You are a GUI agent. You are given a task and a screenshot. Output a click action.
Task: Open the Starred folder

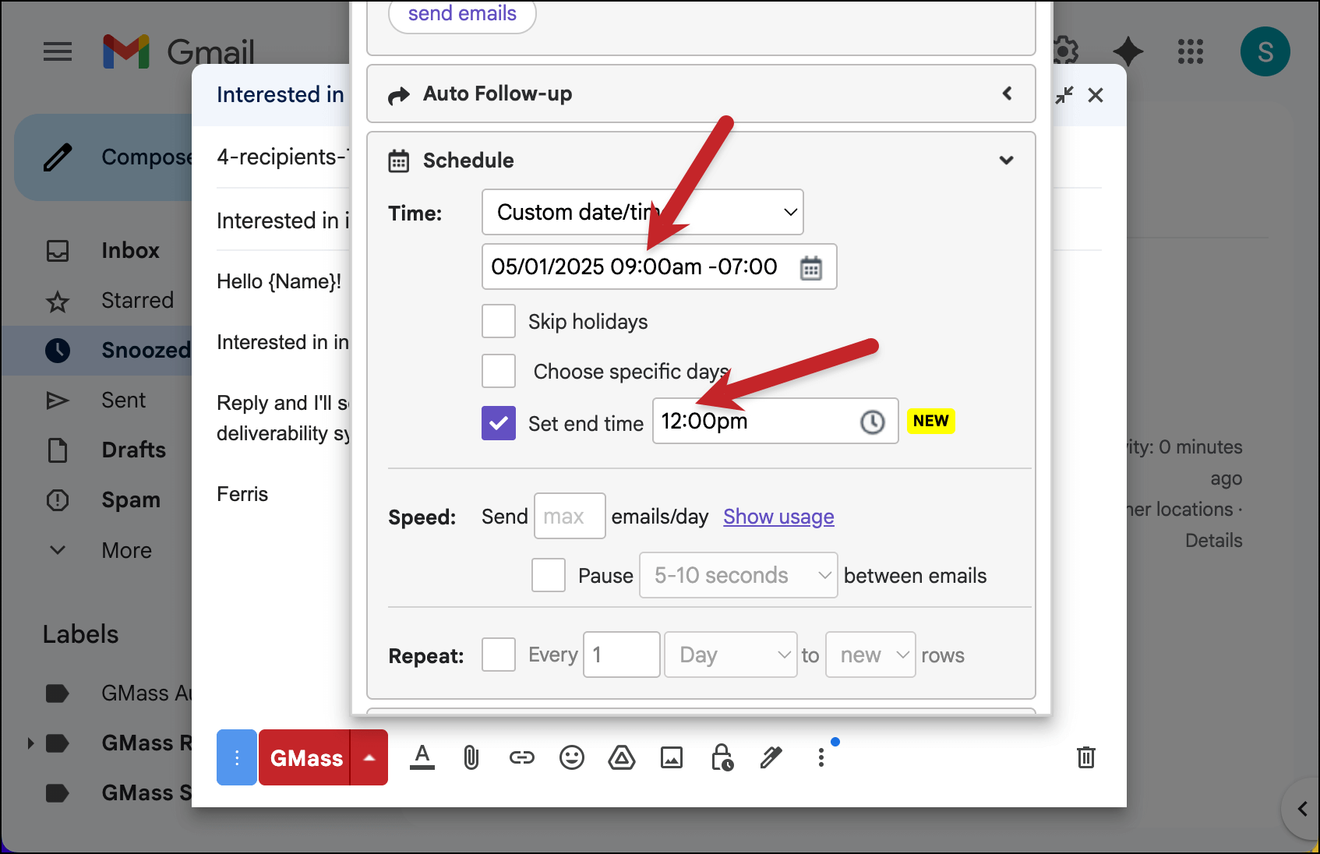pos(137,300)
